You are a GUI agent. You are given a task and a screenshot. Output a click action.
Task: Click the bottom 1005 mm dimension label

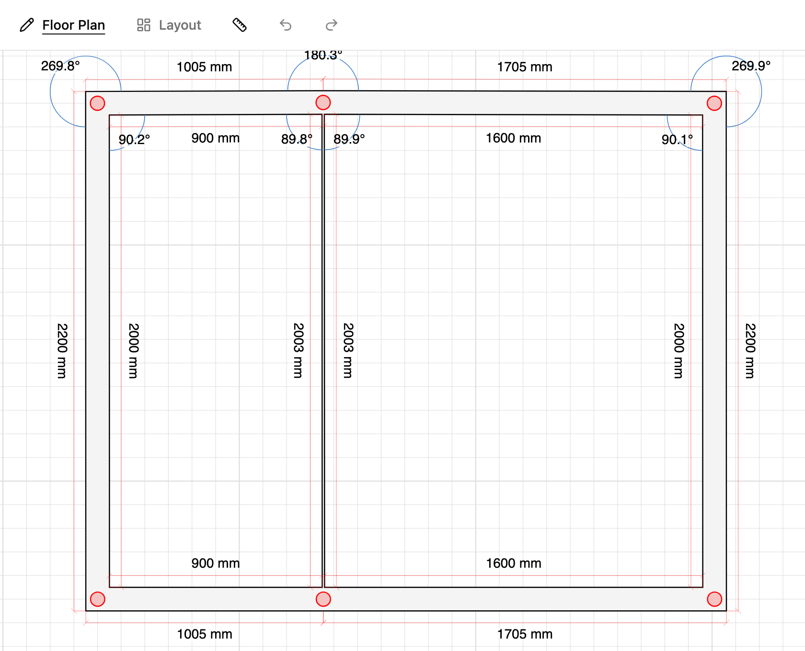(205, 634)
